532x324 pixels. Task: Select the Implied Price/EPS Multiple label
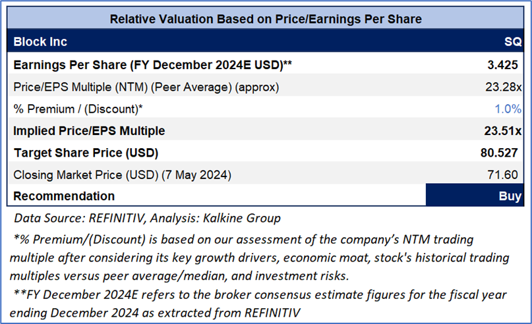[x=89, y=131]
